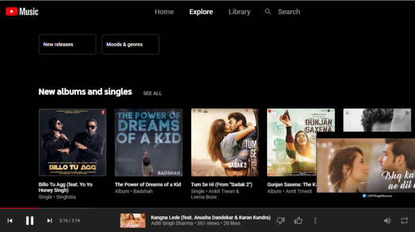Click the now-playing Kangna thumbnail
The image size is (415, 232).
133,220
